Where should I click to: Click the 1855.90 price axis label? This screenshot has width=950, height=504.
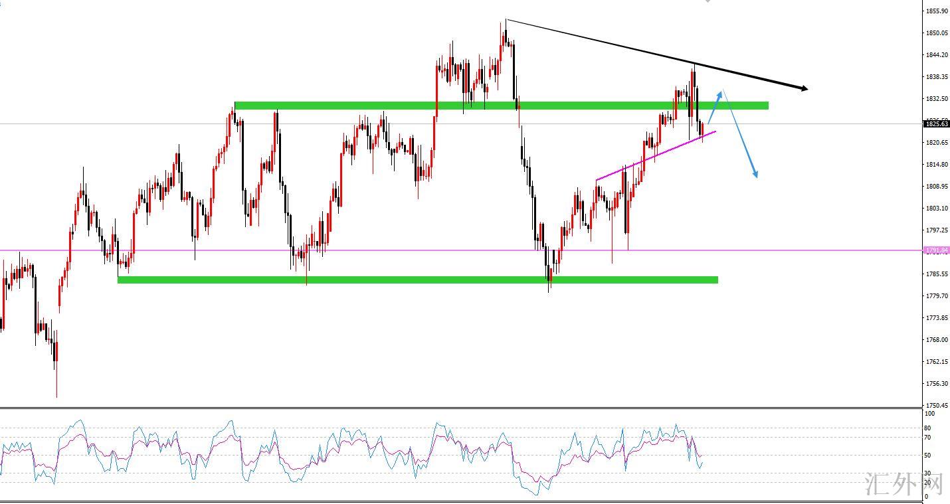pyautogui.click(x=936, y=11)
